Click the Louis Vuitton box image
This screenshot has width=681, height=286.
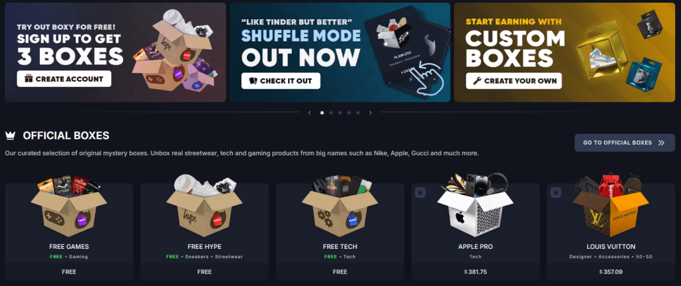tap(611, 204)
